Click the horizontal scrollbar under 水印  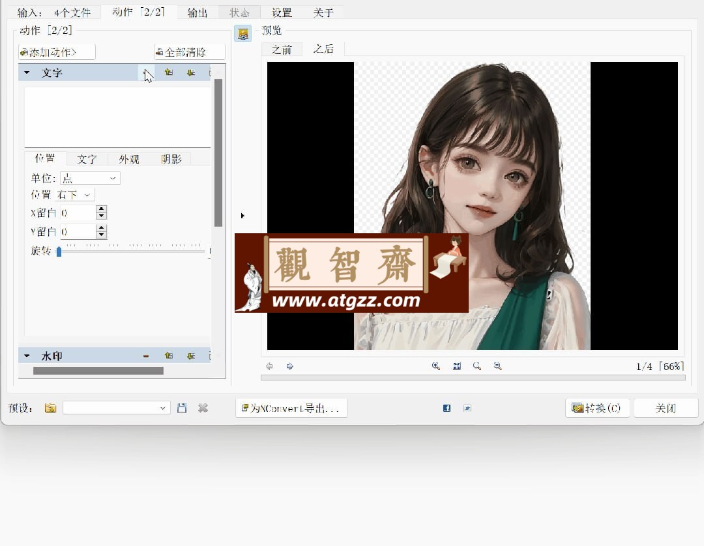[98, 371]
